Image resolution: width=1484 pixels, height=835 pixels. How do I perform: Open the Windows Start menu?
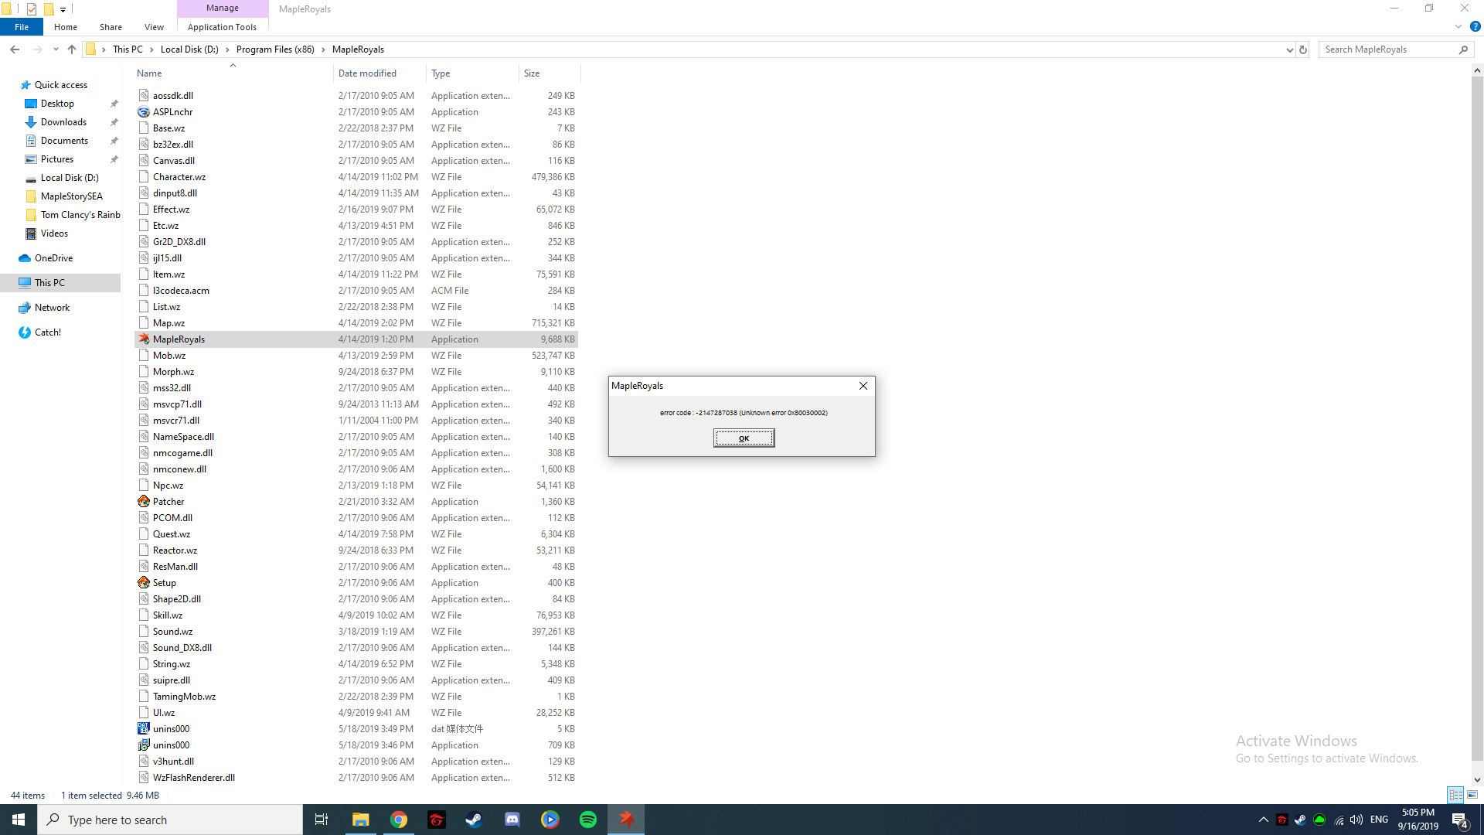point(19,820)
